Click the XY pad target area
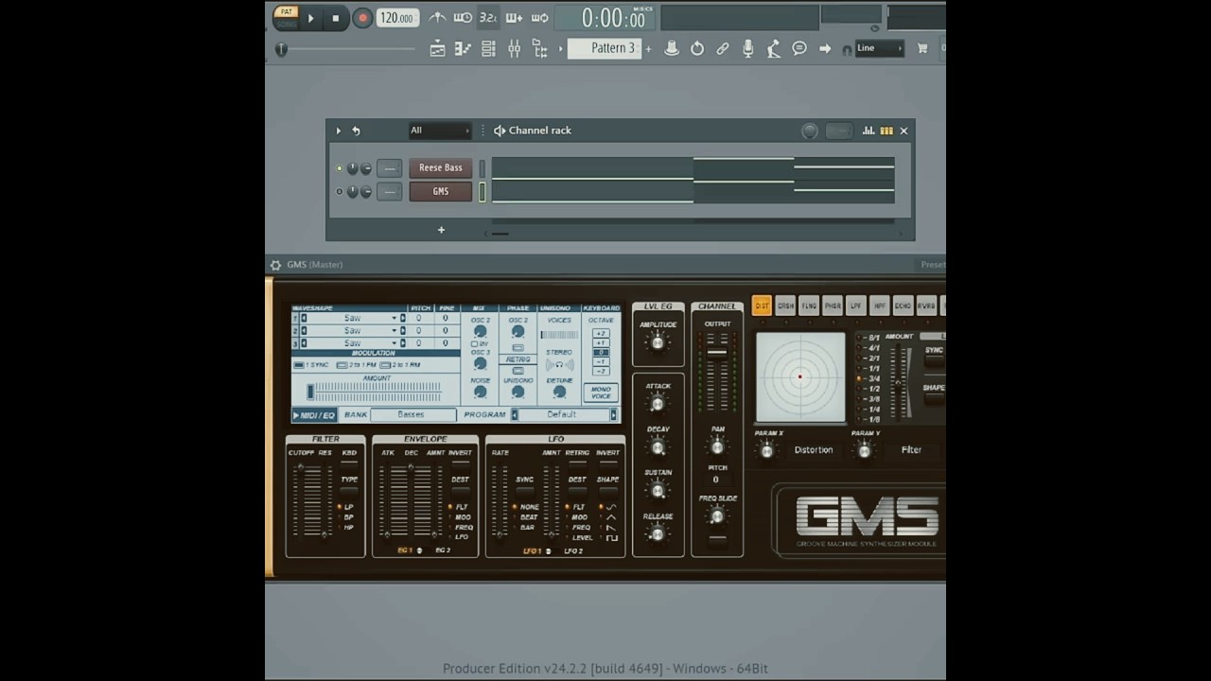The height and width of the screenshot is (681, 1211). 800,376
